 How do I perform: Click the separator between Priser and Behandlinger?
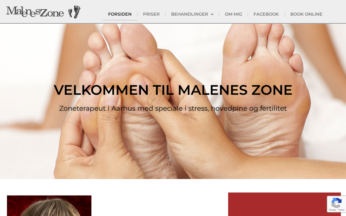point(165,14)
